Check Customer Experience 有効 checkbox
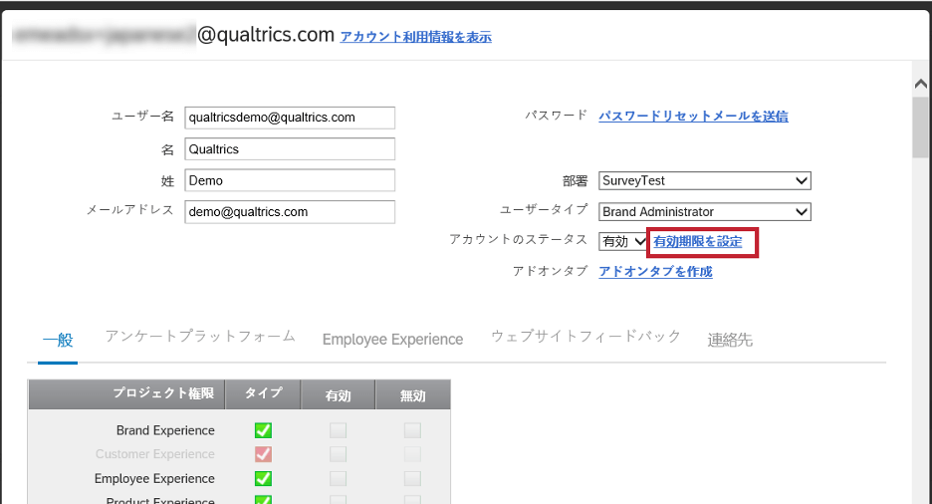 [x=338, y=454]
